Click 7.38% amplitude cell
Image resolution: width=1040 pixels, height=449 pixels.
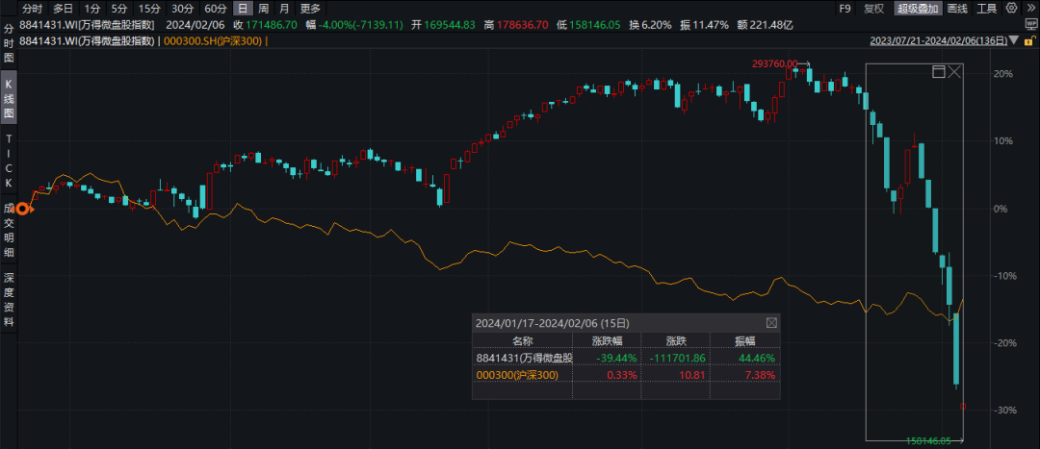click(x=760, y=375)
